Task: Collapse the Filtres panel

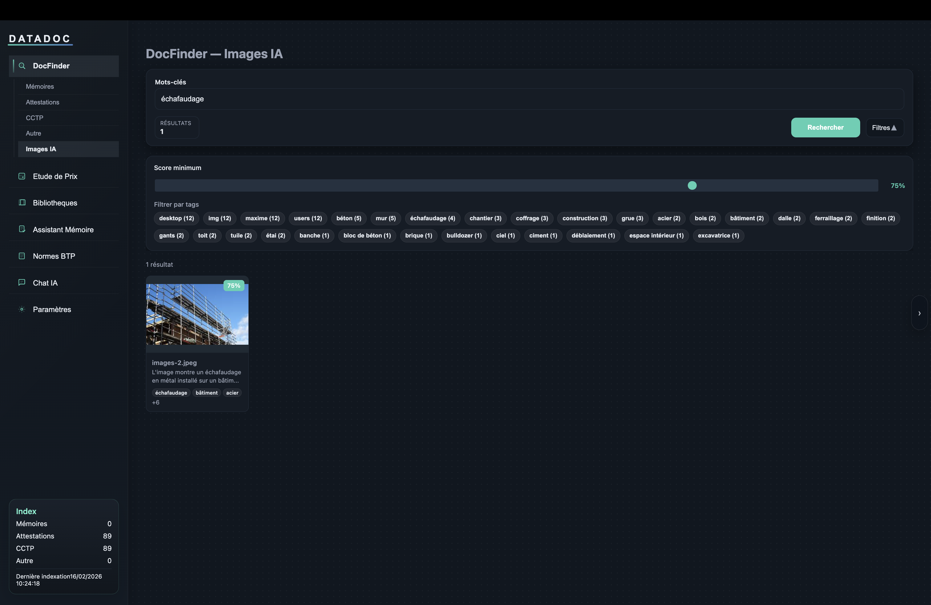Action: (884, 128)
